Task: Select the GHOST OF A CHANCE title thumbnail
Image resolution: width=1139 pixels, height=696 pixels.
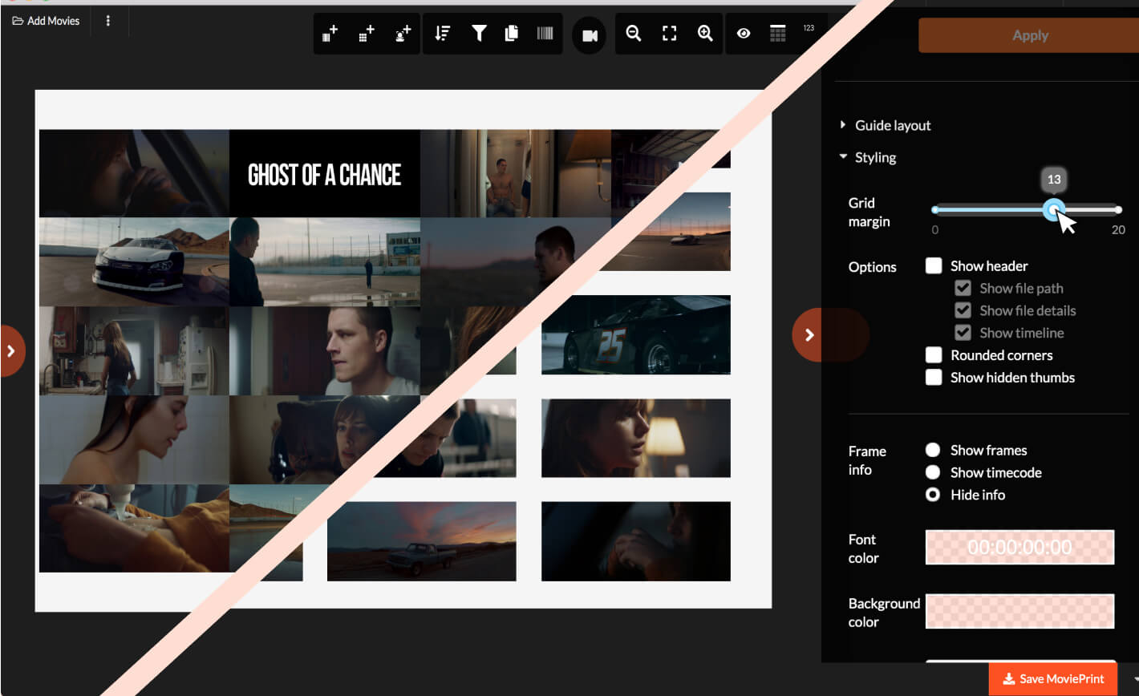Action: coord(324,173)
